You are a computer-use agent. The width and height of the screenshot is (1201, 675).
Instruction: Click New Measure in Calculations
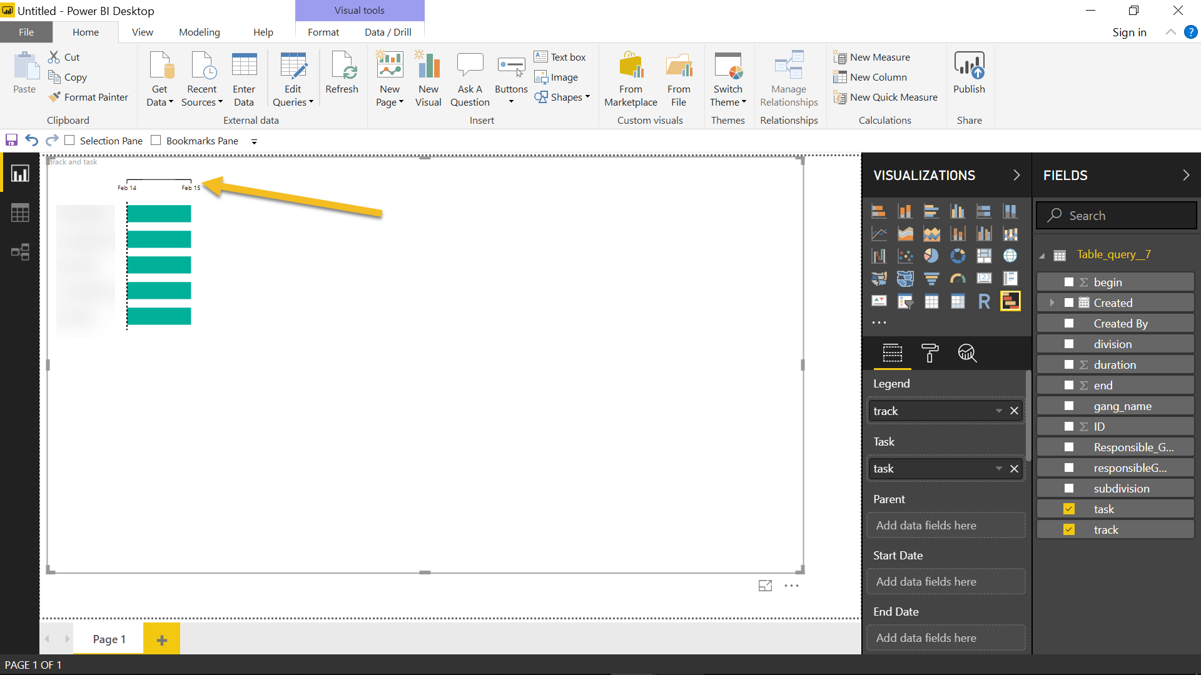point(872,57)
